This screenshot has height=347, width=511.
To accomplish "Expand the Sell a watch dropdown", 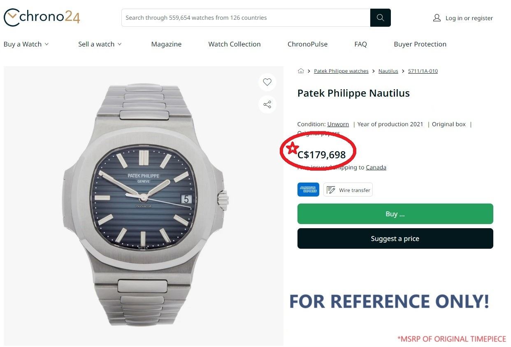I will pos(100,44).
